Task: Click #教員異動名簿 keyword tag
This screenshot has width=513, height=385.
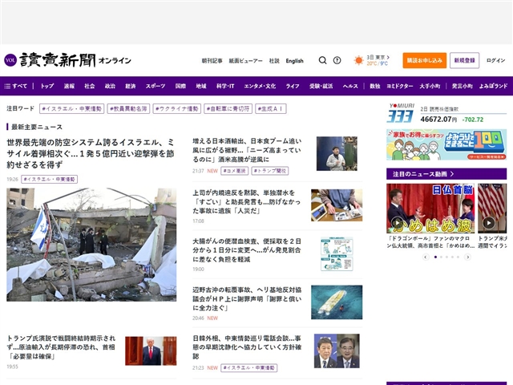Action: 128,109
